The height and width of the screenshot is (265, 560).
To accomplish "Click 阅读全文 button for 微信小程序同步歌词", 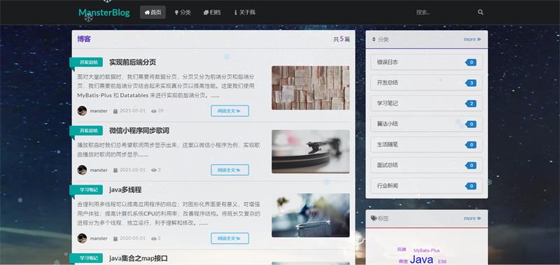I will pyautogui.click(x=230, y=170).
